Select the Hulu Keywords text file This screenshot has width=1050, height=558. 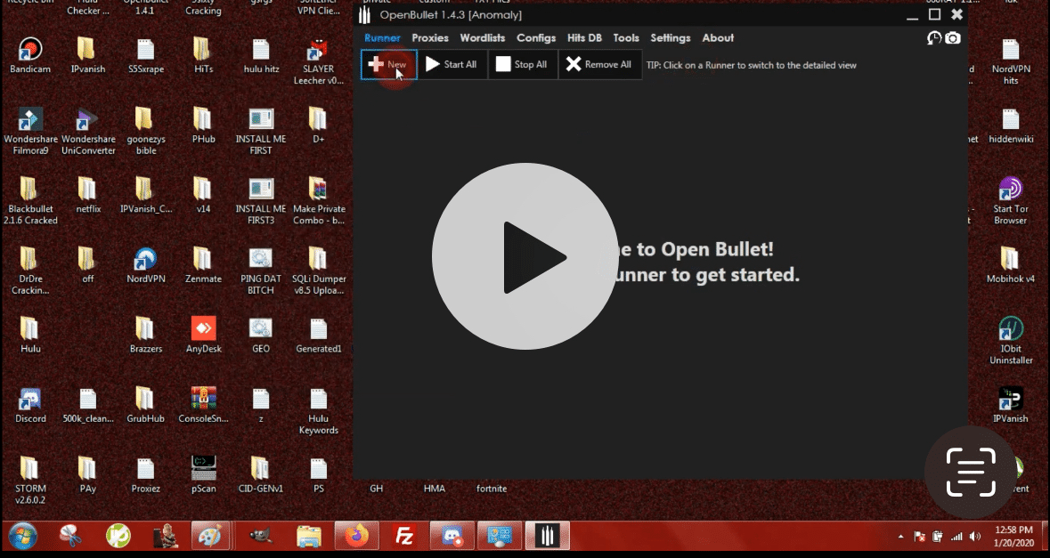click(x=319, y=410)
